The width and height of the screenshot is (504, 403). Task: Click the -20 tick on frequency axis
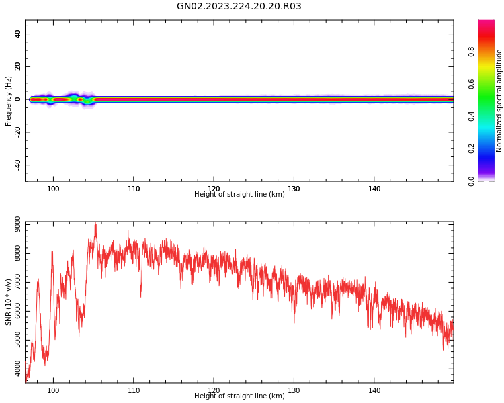tap(17, 132)
